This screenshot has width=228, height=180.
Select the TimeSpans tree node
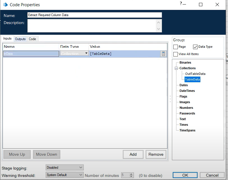187,130
